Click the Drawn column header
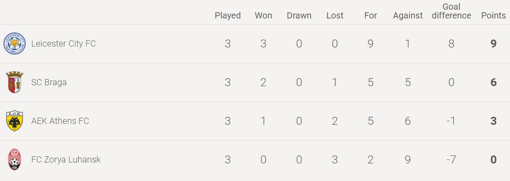 (x=299, y=15)
